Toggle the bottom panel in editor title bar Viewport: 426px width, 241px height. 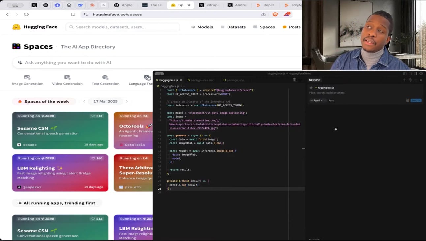coord(410,74)
